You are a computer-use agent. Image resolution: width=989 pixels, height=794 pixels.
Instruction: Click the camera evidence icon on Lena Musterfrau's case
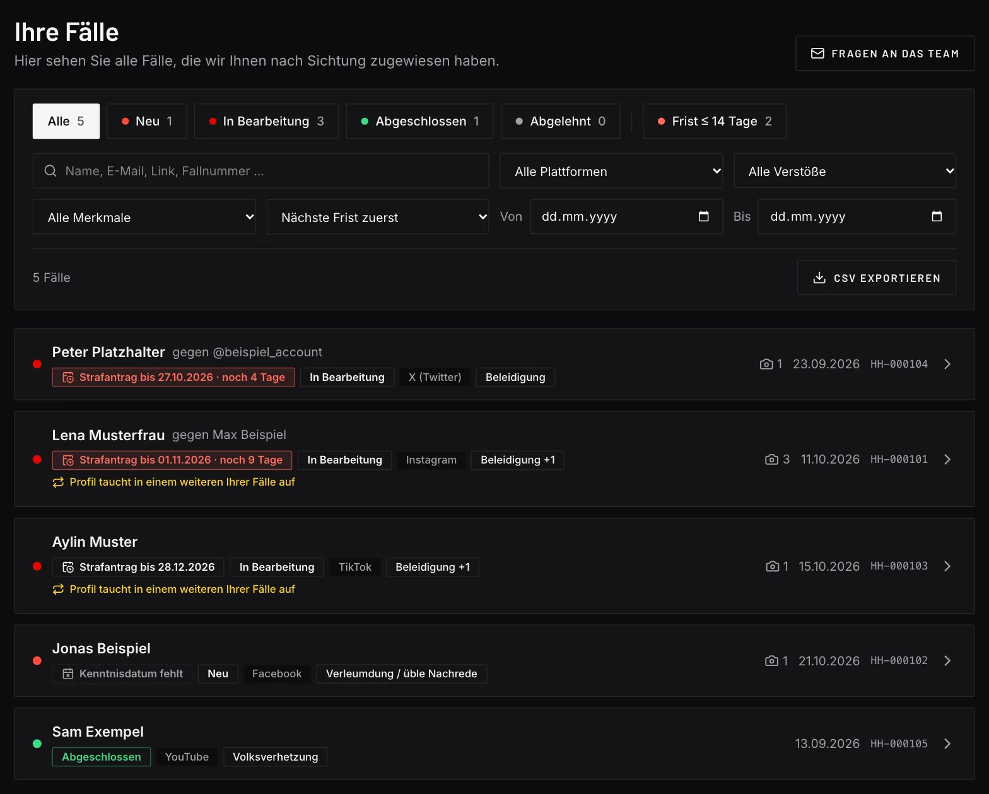click(x=771, y=459)
